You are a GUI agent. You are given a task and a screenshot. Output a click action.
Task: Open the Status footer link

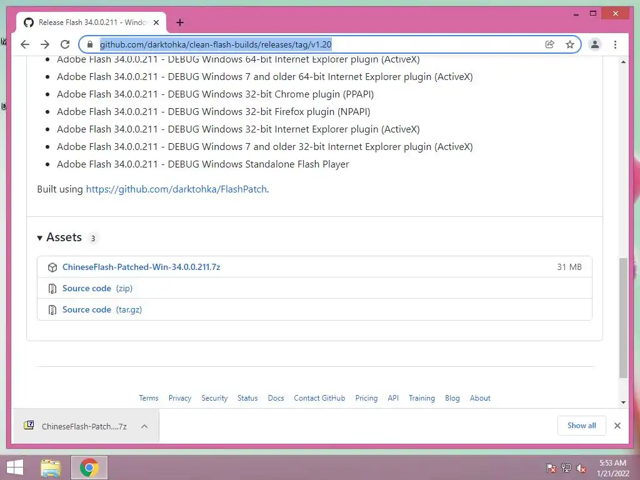pyautogui.click(x=247, y=398)
